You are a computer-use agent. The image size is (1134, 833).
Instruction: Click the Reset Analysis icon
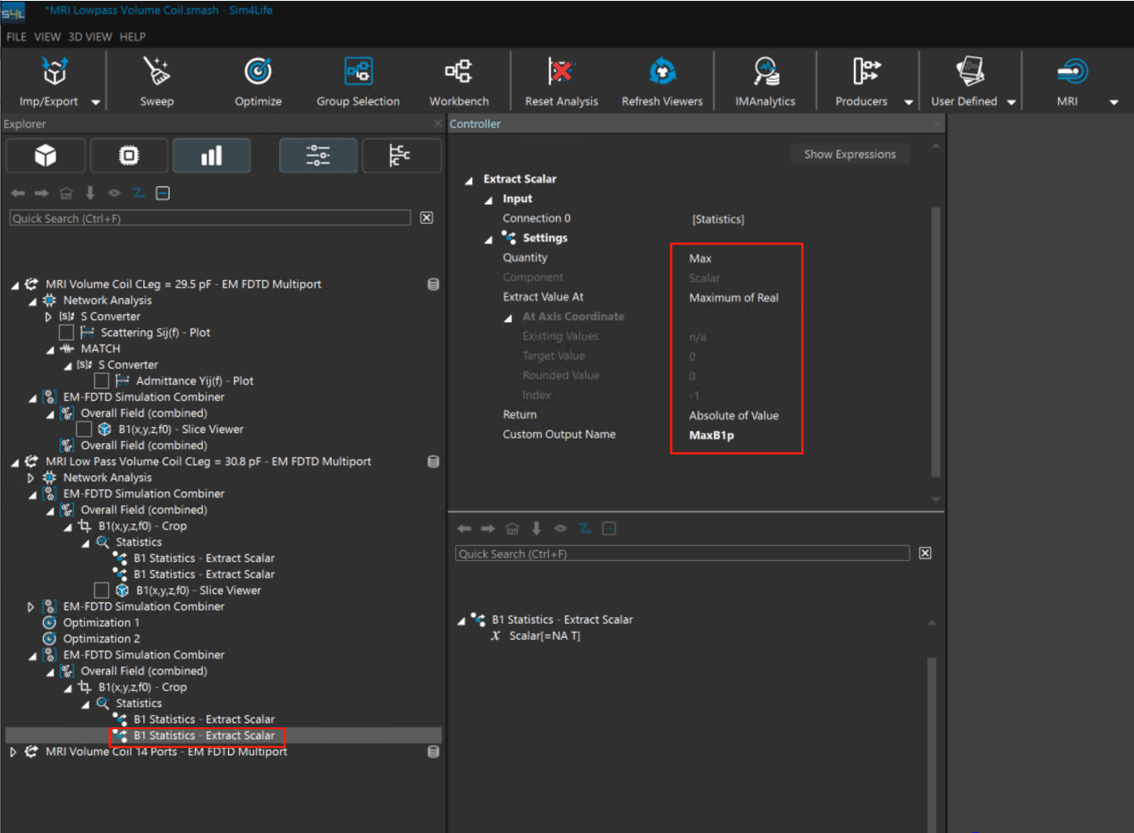pos(561,72)
